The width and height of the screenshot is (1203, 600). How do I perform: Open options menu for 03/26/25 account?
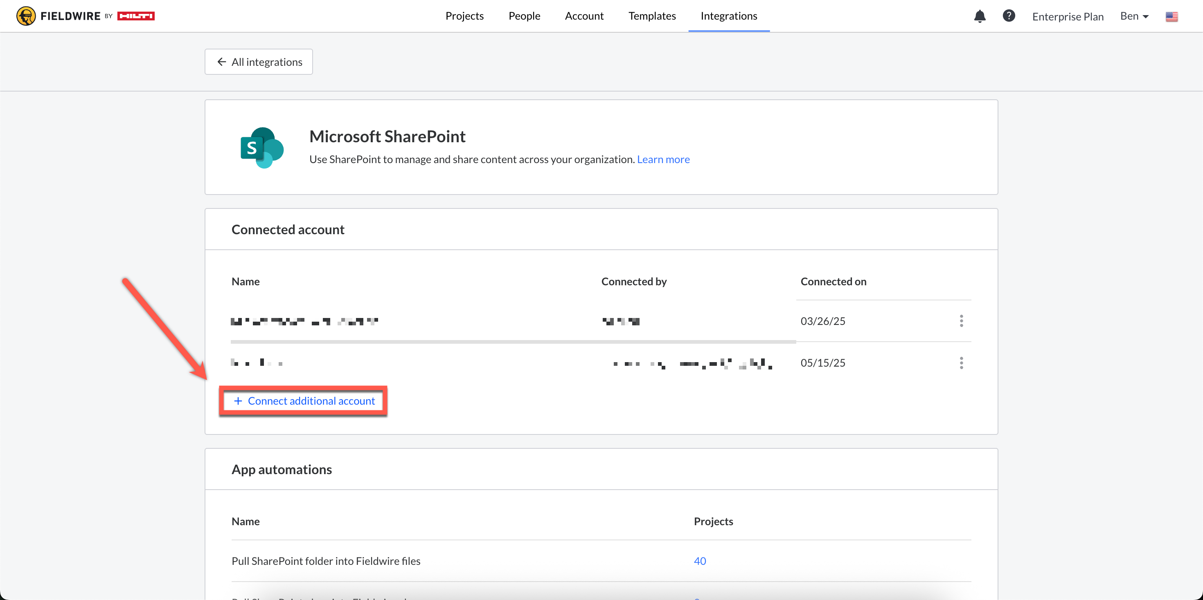[961, 321]
